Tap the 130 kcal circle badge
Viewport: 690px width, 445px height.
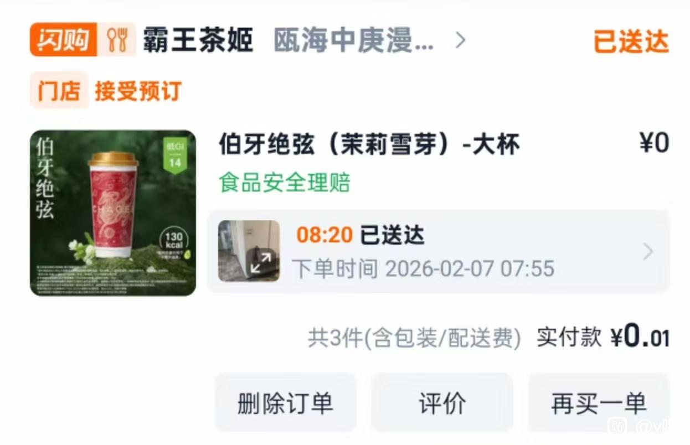[x=174, y=242]
